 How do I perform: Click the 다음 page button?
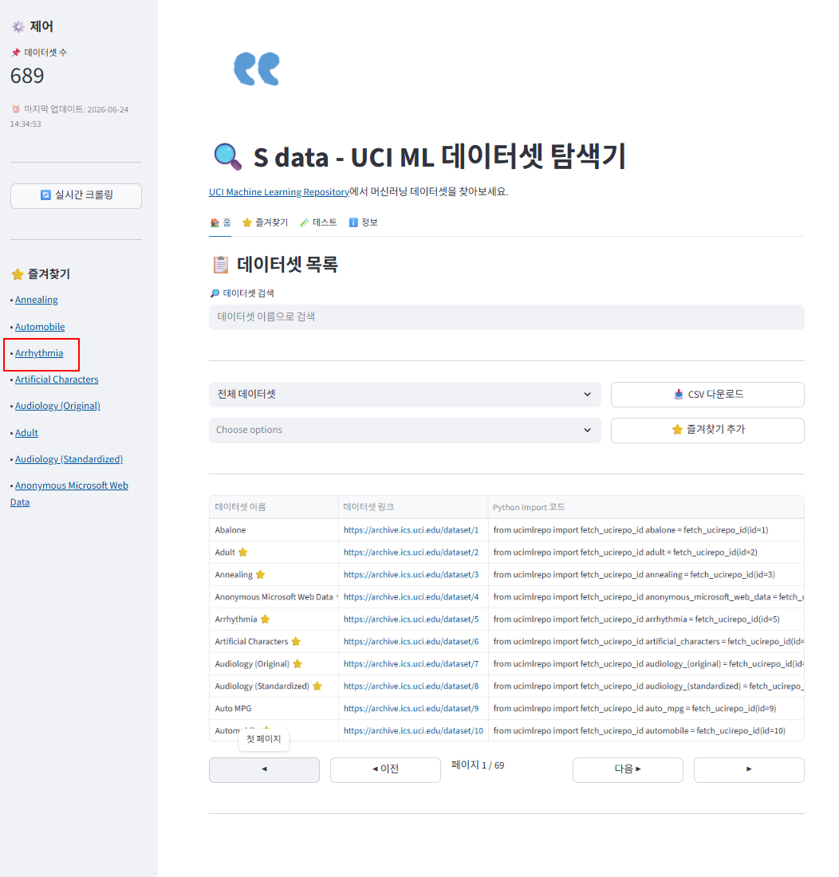click(628, 769)
